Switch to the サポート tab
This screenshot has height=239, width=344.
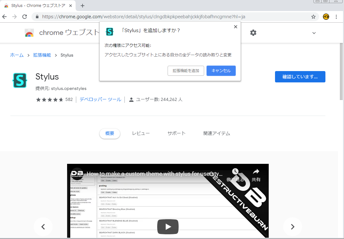[x=177, y=133]
